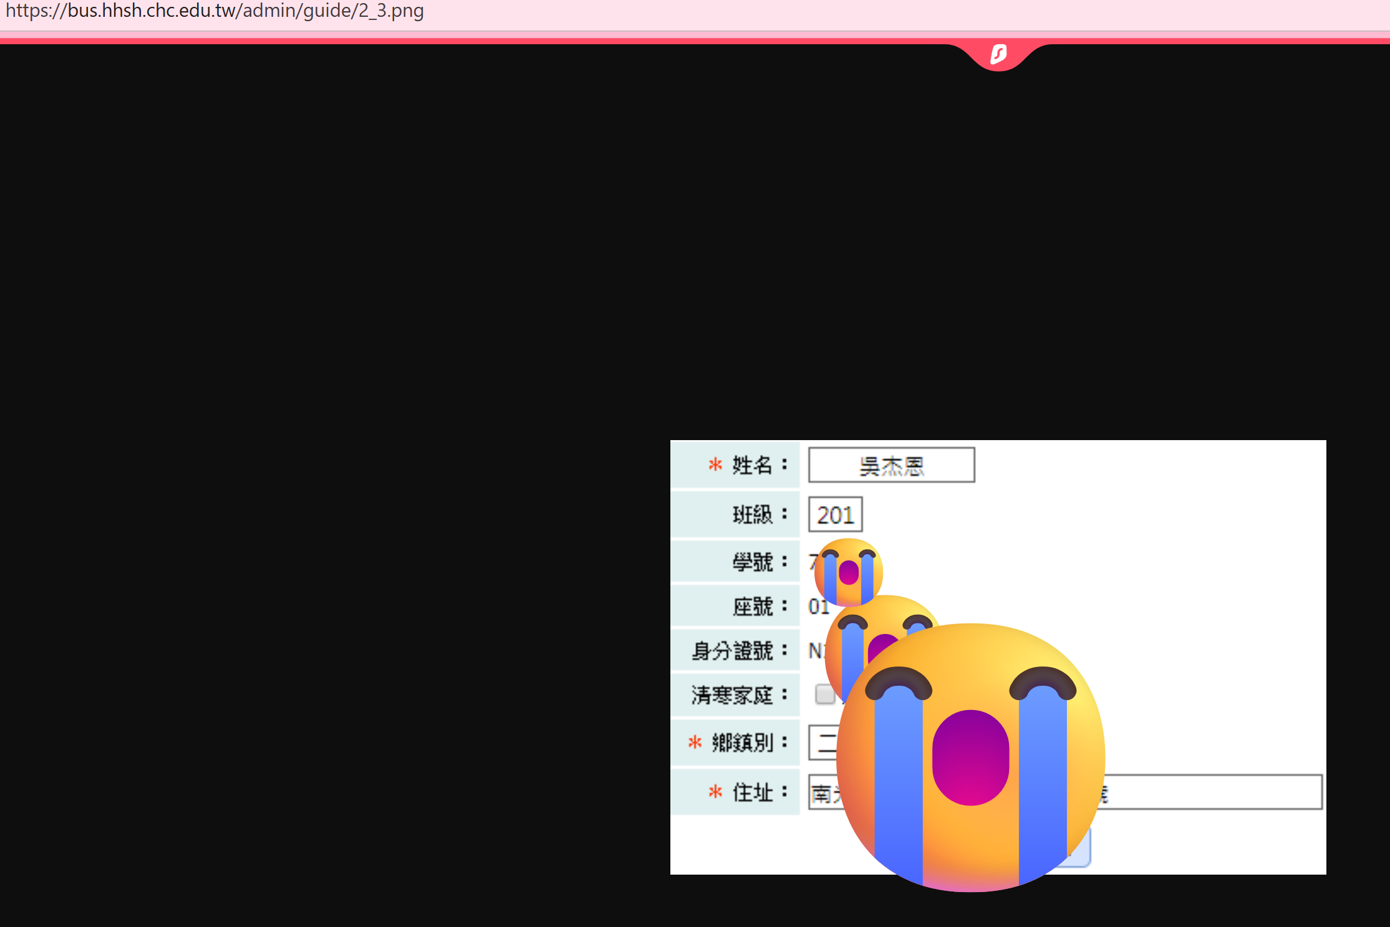Screen dimensions: 1390x927
Task: Click the 姓名 label text
Action: 752,465
